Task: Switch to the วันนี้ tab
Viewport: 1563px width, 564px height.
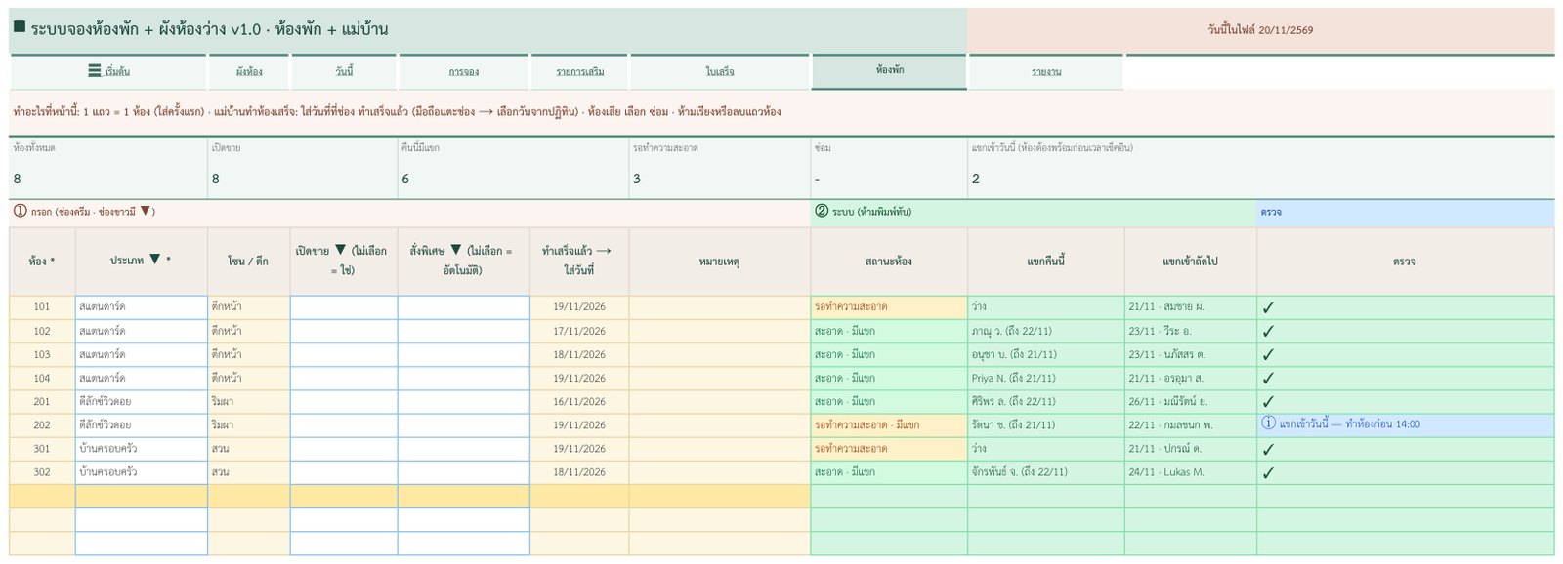Action: point(344,72)
